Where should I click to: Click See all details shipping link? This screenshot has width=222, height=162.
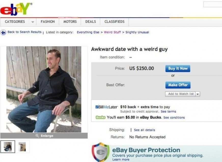(144, 130)
